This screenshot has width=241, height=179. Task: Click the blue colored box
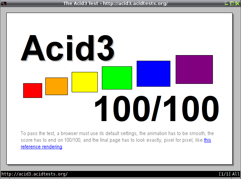[x=154, y=74]
